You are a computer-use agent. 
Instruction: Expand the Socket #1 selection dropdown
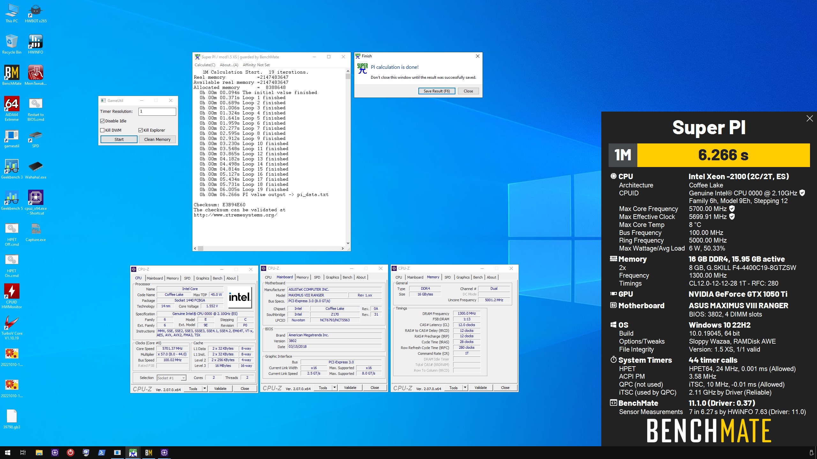click(x=184, y=378)
